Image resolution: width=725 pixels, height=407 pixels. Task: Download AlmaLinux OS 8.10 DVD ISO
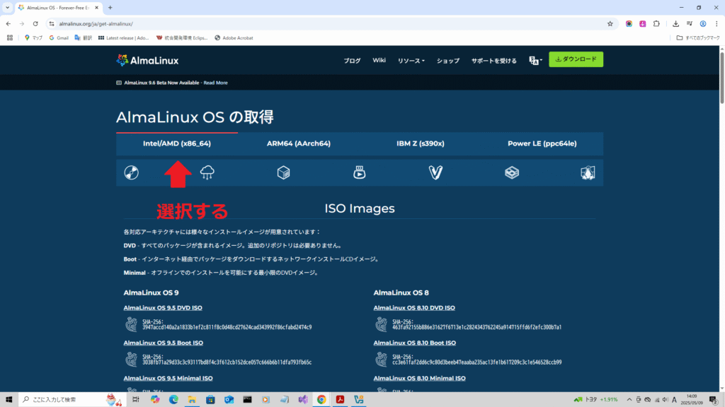[x=414, y=308]
